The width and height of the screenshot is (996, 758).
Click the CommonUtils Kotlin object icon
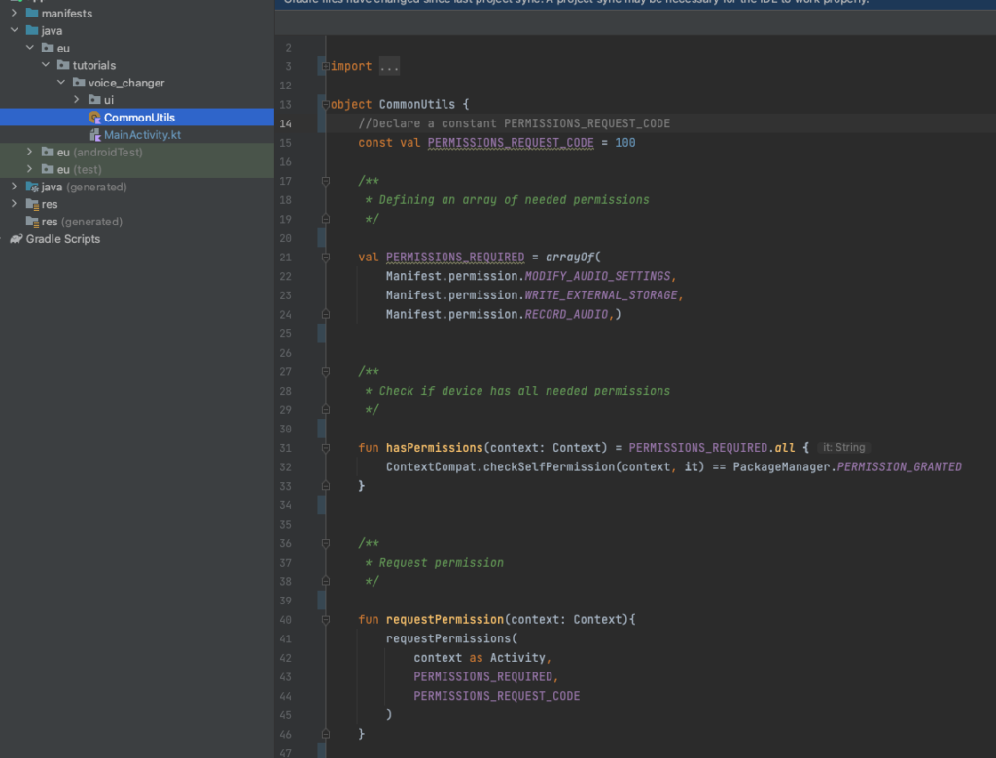tap(94, 118)
